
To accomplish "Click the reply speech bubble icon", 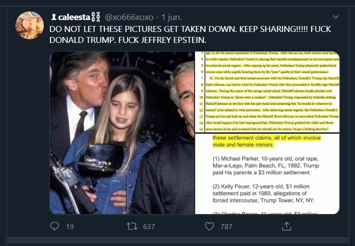I will [55, 226].
